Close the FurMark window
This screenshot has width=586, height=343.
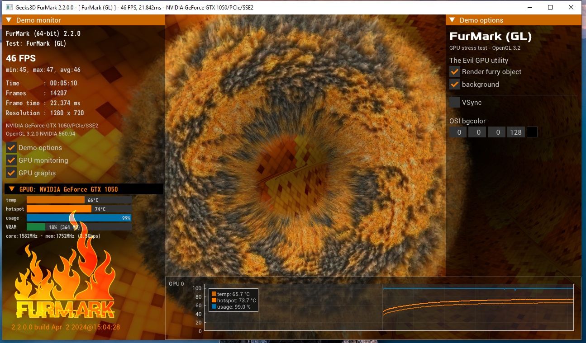click(572, 7)
